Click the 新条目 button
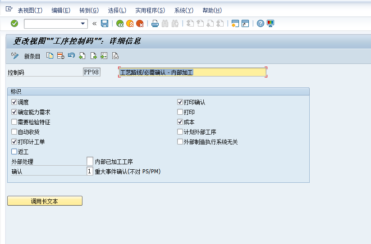 [32, 56]
